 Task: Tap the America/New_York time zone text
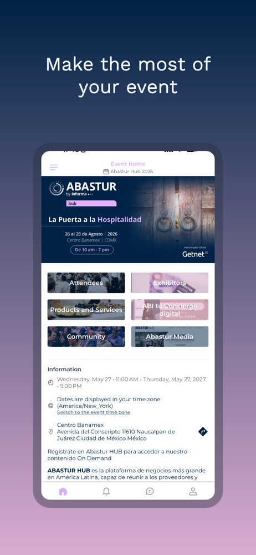pyautogui.click(x=109, y=402)
